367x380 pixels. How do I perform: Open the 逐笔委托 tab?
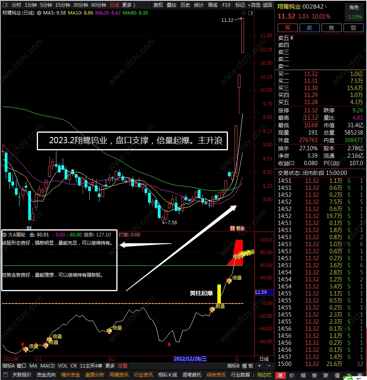point(192,375)
